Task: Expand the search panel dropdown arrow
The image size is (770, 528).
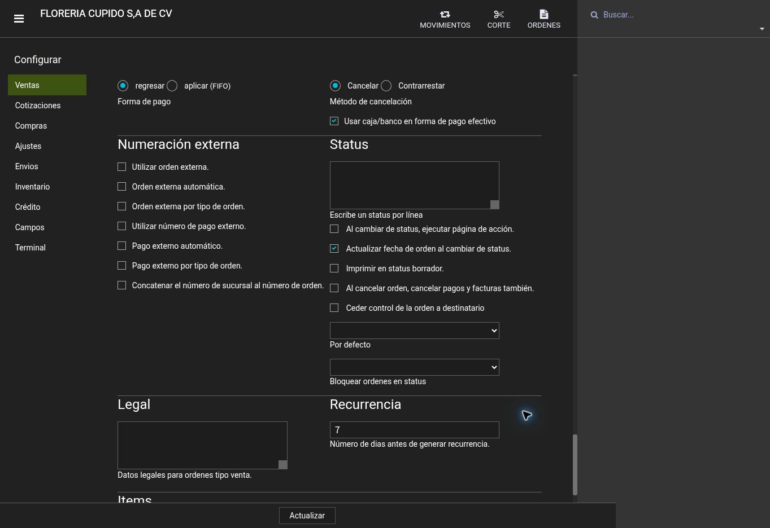Action: 762,29
